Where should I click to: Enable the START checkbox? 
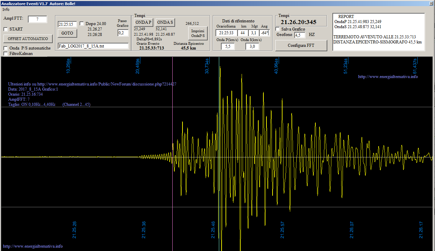pos(6,29)
